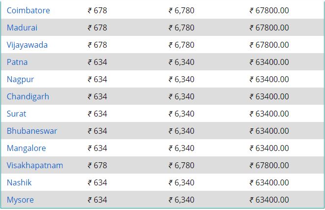
Task: Click the Vijayawada link
Action: tap(27, 45)
